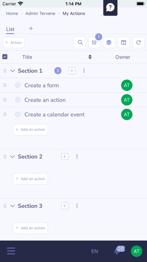
Task: Open Section 1 three-dot options menu
Action: (84, 71)
